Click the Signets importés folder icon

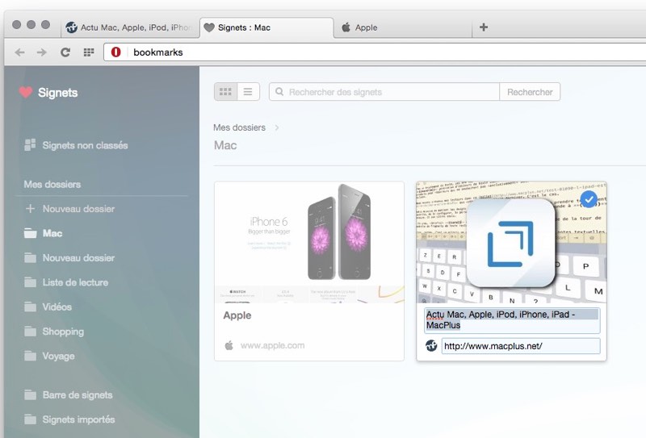30,419
